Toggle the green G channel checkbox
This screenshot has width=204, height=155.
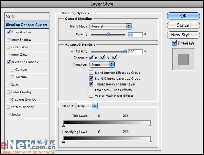pos(102,58)
